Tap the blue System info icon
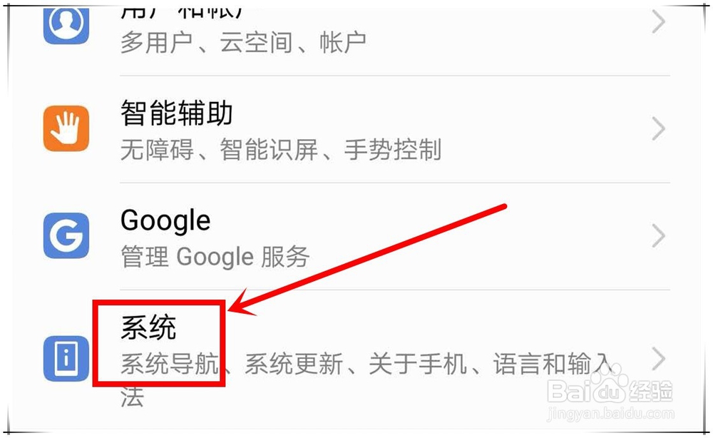Viewport: 713px width, 438px height. click(x=66, y=358)
